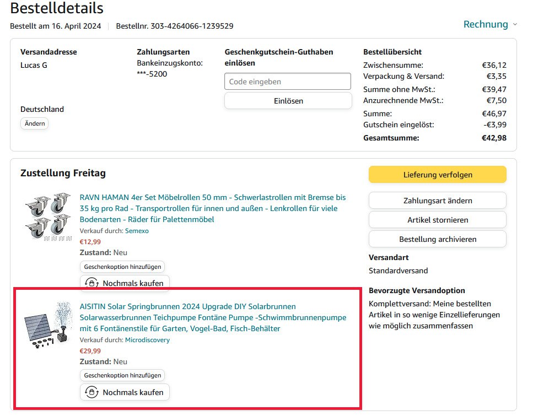Visit the Semexo seller link
The image size is (533, 416).
137,231
